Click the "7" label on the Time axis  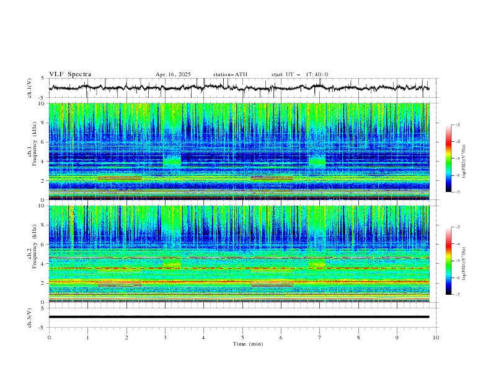point(320,338)
